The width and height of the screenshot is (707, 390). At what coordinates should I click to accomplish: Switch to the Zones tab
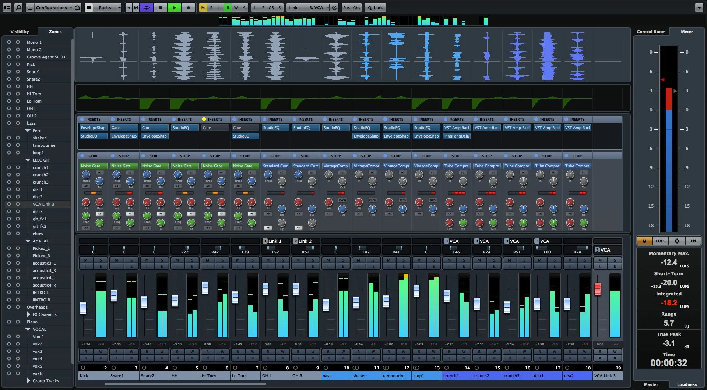(54, 32)
